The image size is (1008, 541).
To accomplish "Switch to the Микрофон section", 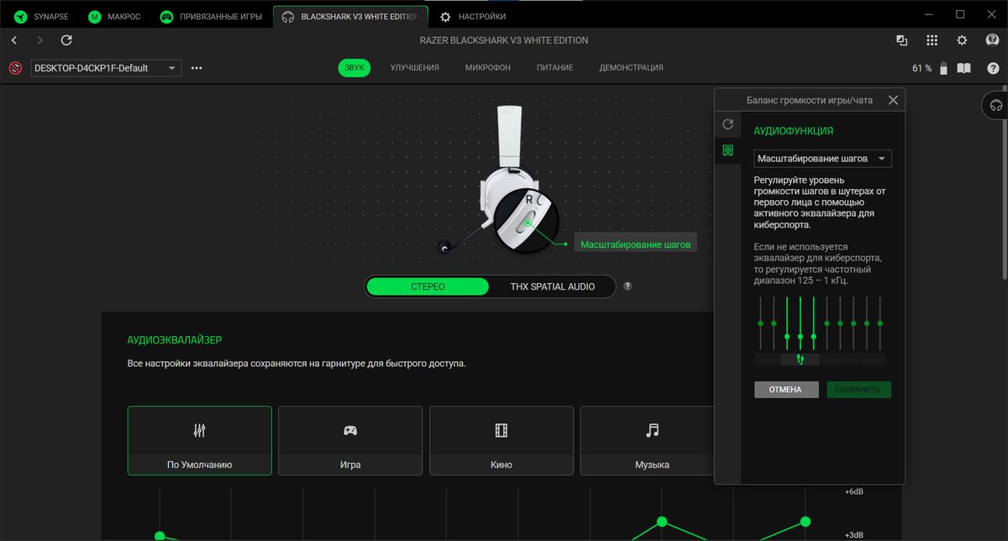I will point(488,68).
